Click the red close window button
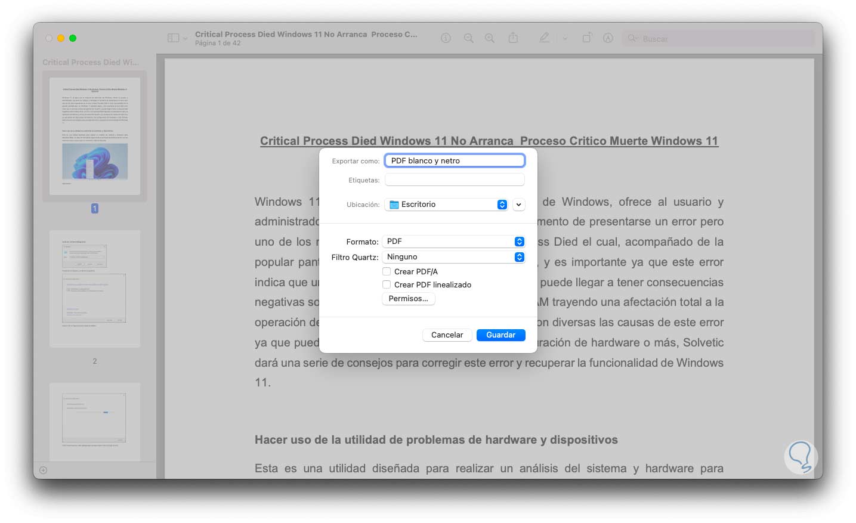This screenshot has width=856, height=523. coord(49,38)
